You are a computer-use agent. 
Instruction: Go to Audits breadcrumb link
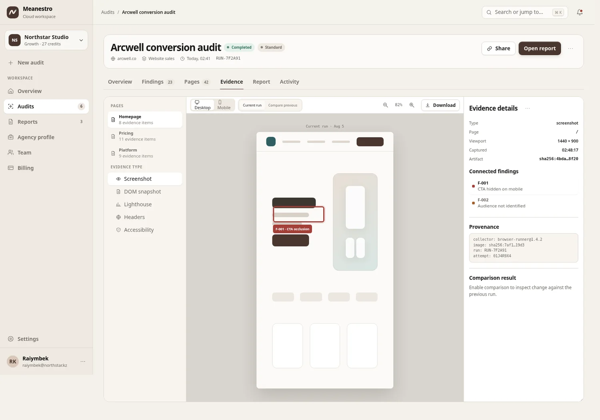pyautogui.click(x=108, y=12)
